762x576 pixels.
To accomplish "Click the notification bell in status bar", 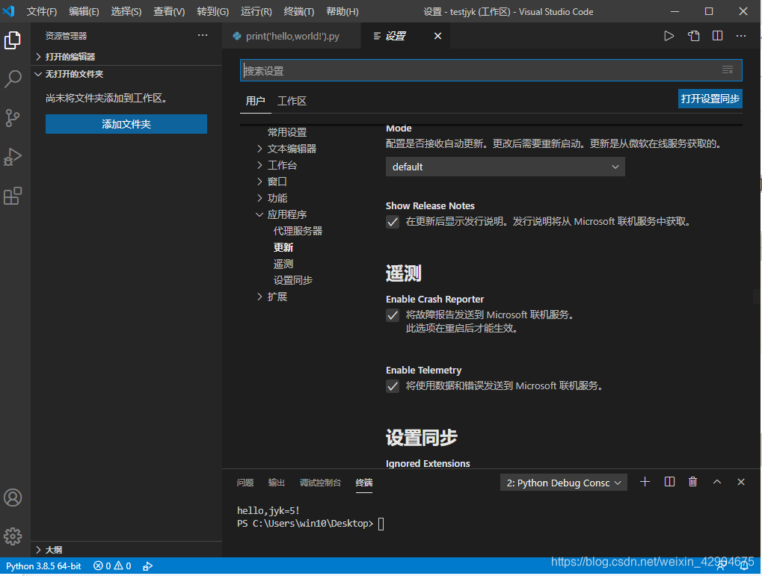I will click(744, 566).
